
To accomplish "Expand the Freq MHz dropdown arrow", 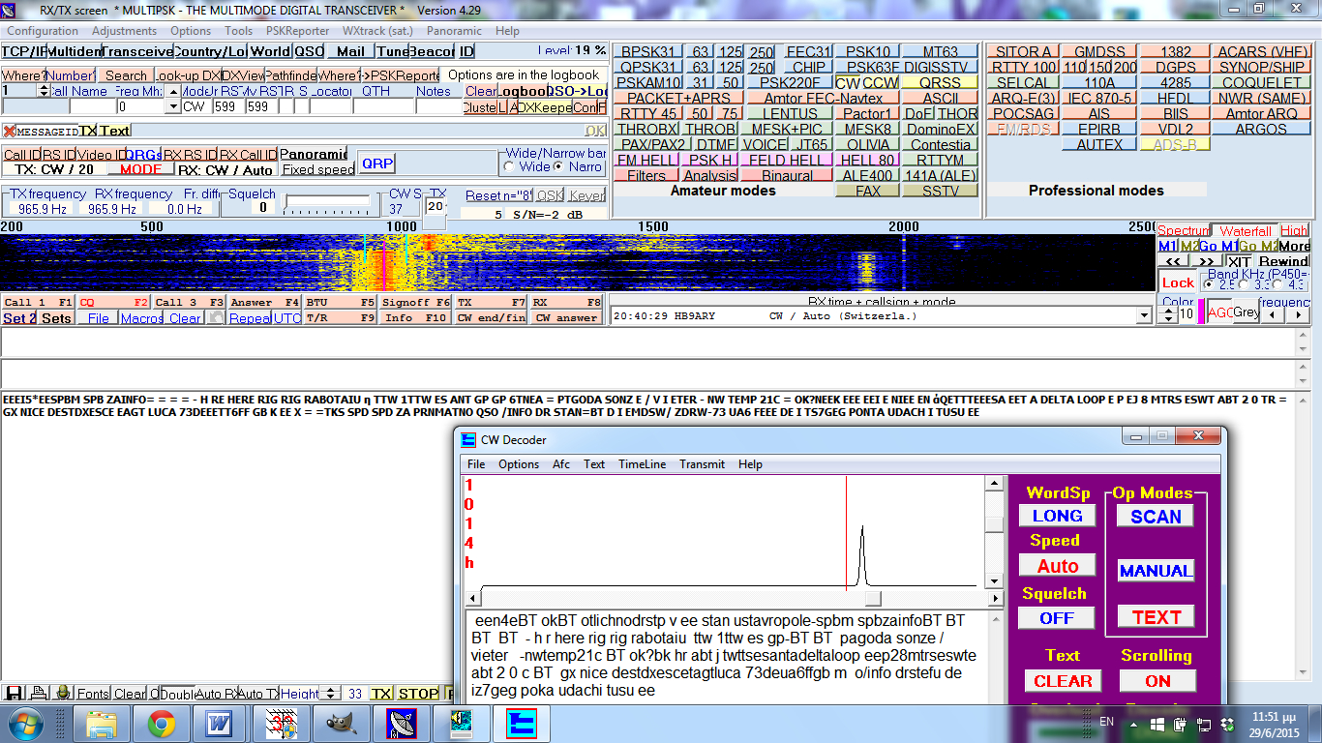I will click(173, 106).
